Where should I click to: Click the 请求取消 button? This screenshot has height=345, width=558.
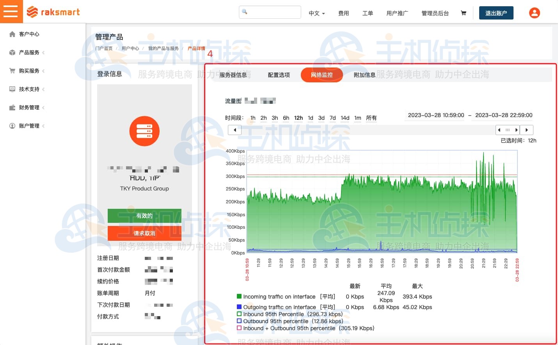pos(144,233)
